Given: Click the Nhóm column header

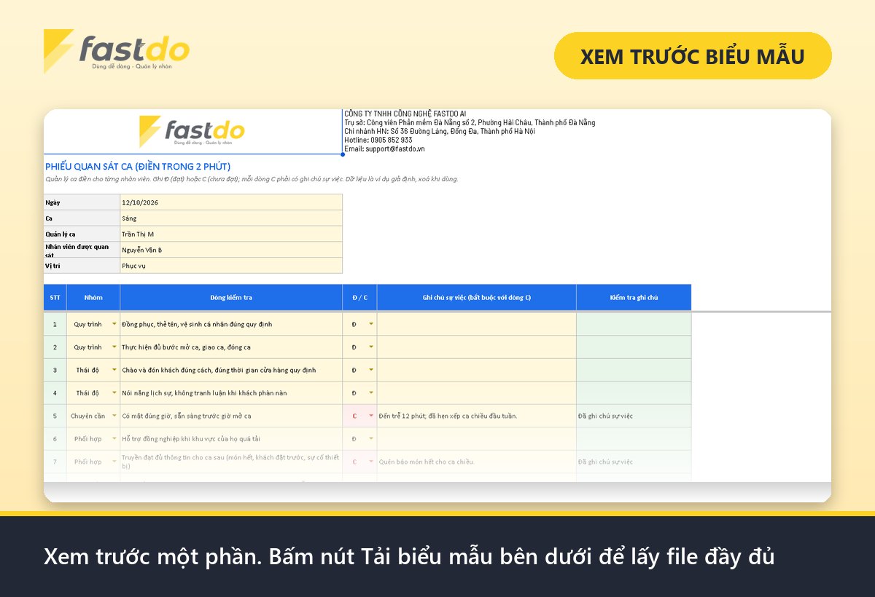Looking at the screenshot, I should 93,297.
